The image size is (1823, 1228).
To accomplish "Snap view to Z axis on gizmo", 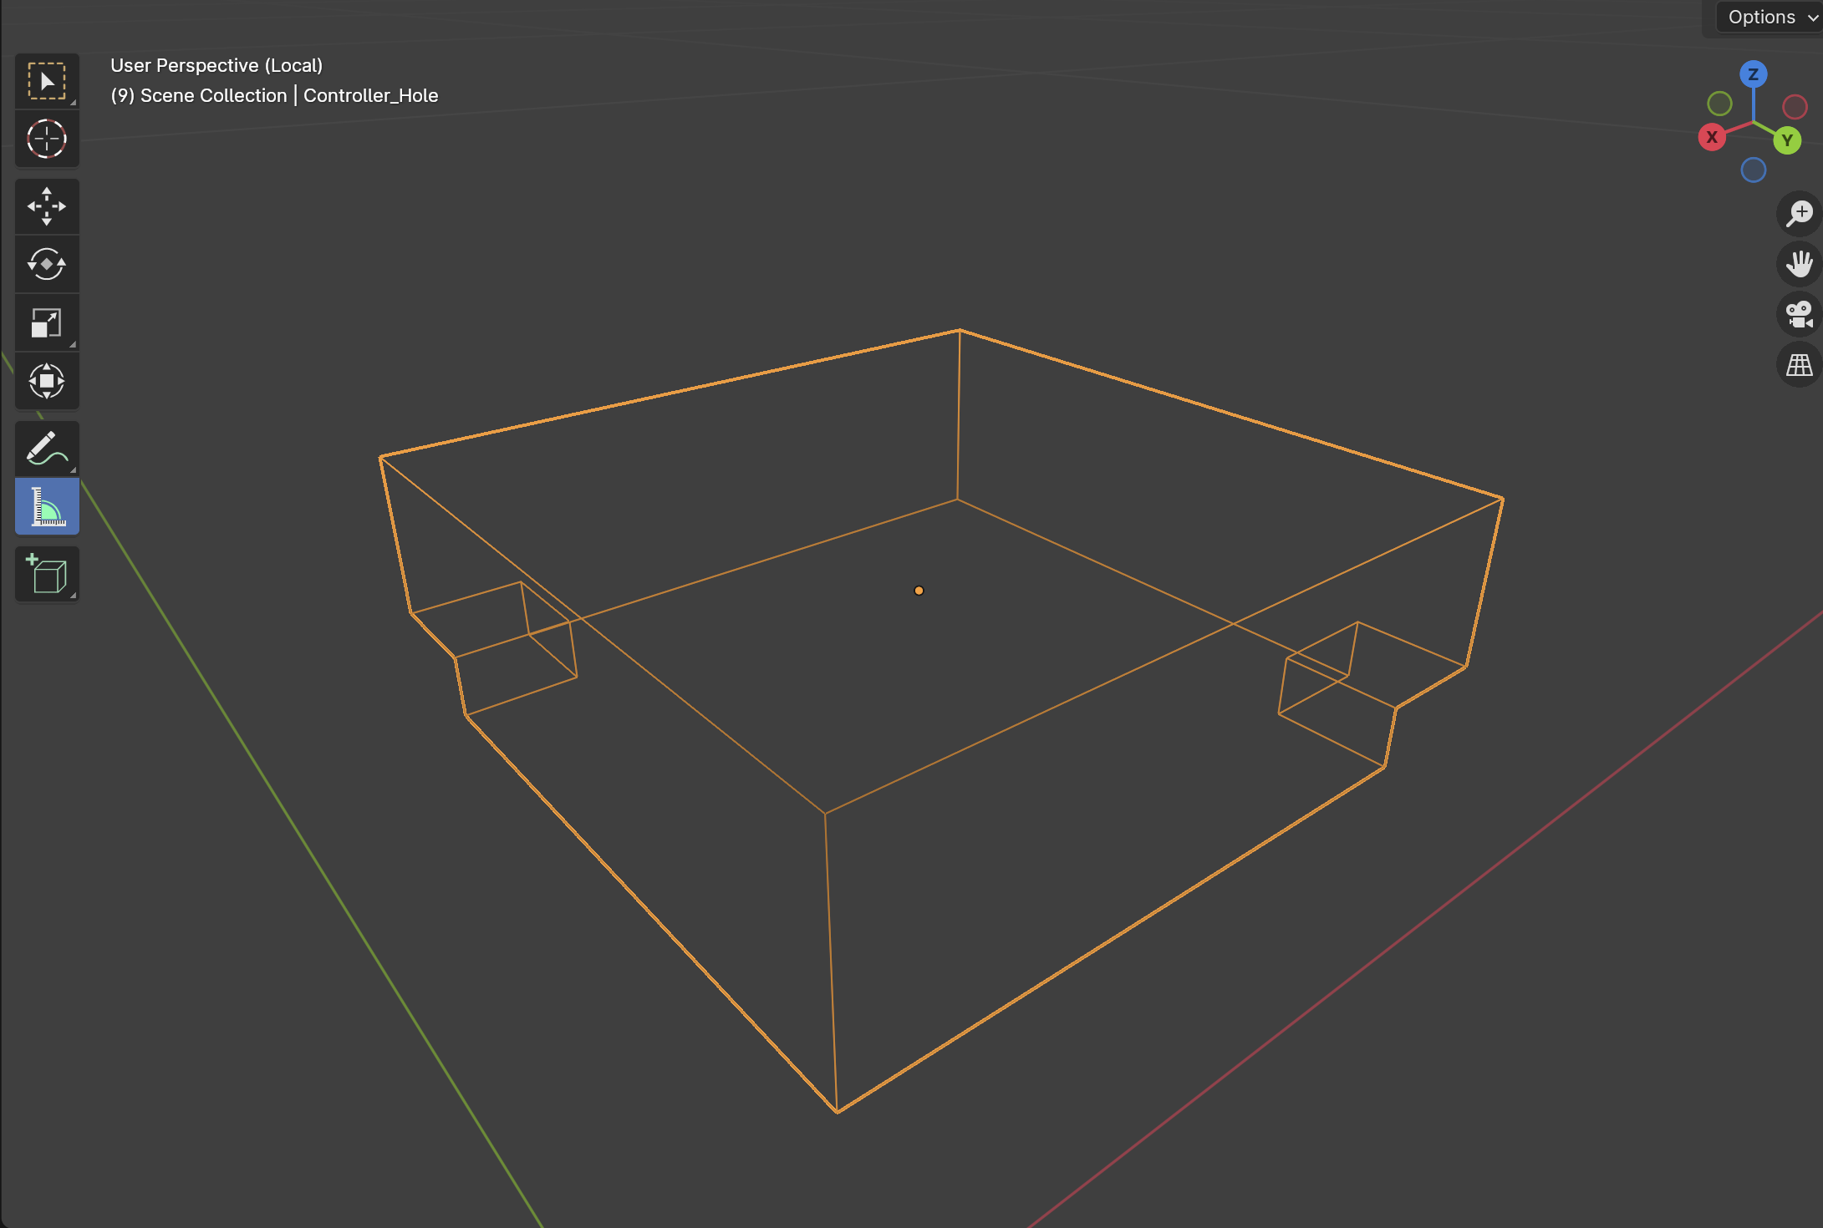I will 1753,74.
